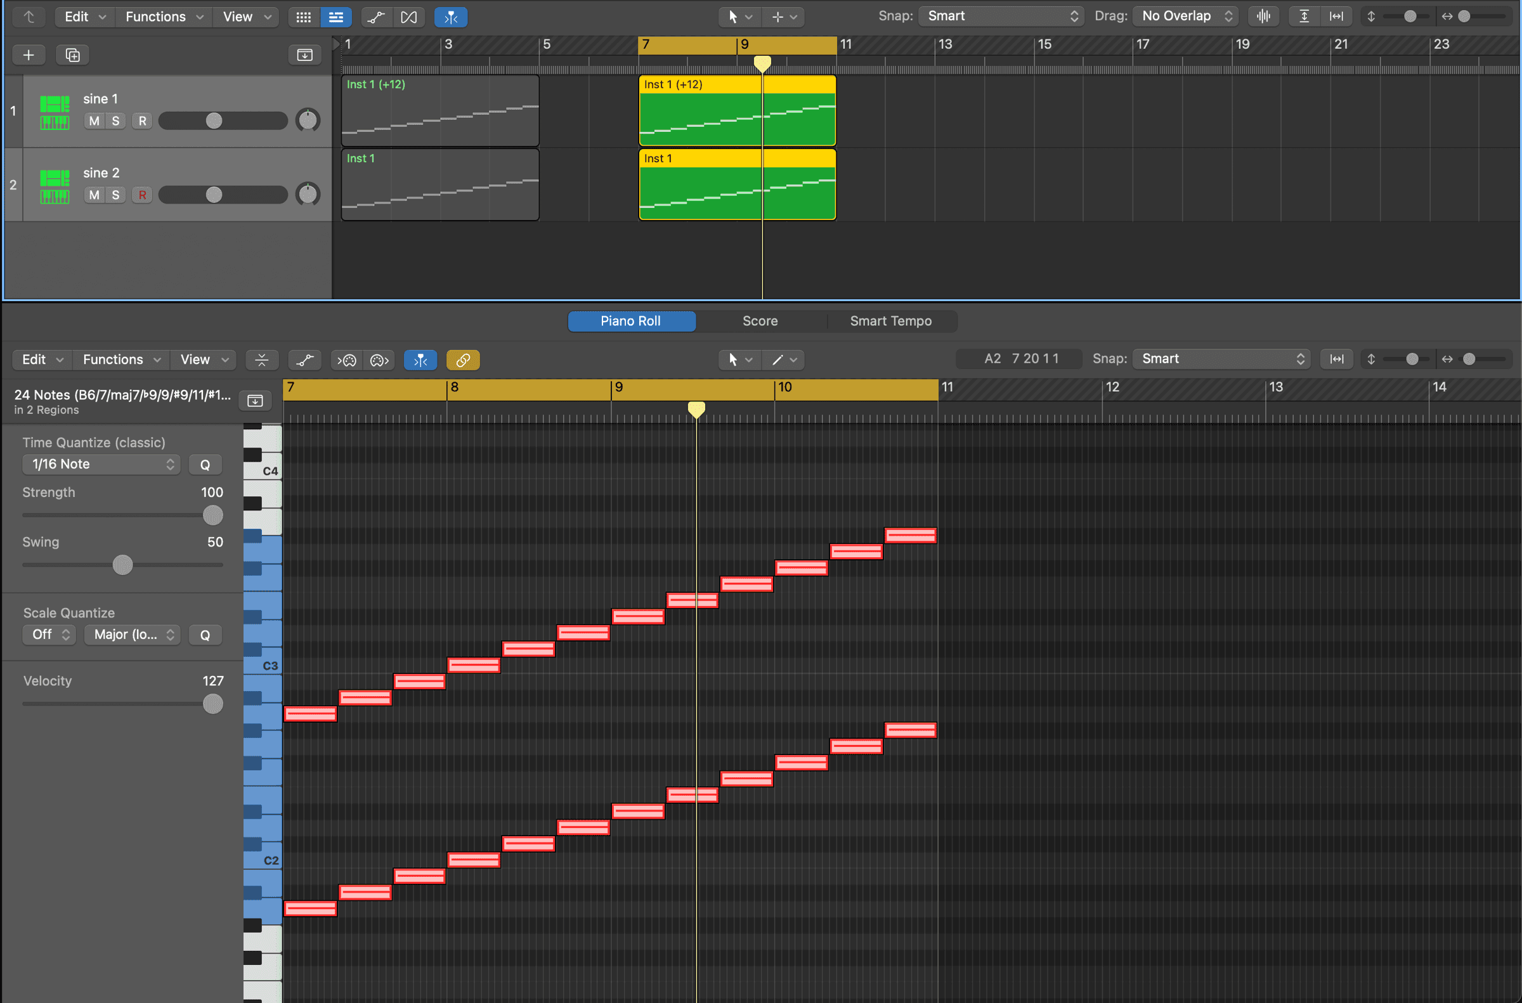Toggle Flex icon in Tracks toolbar
The image size is (1522, 1003).
(x=409, y=17)
